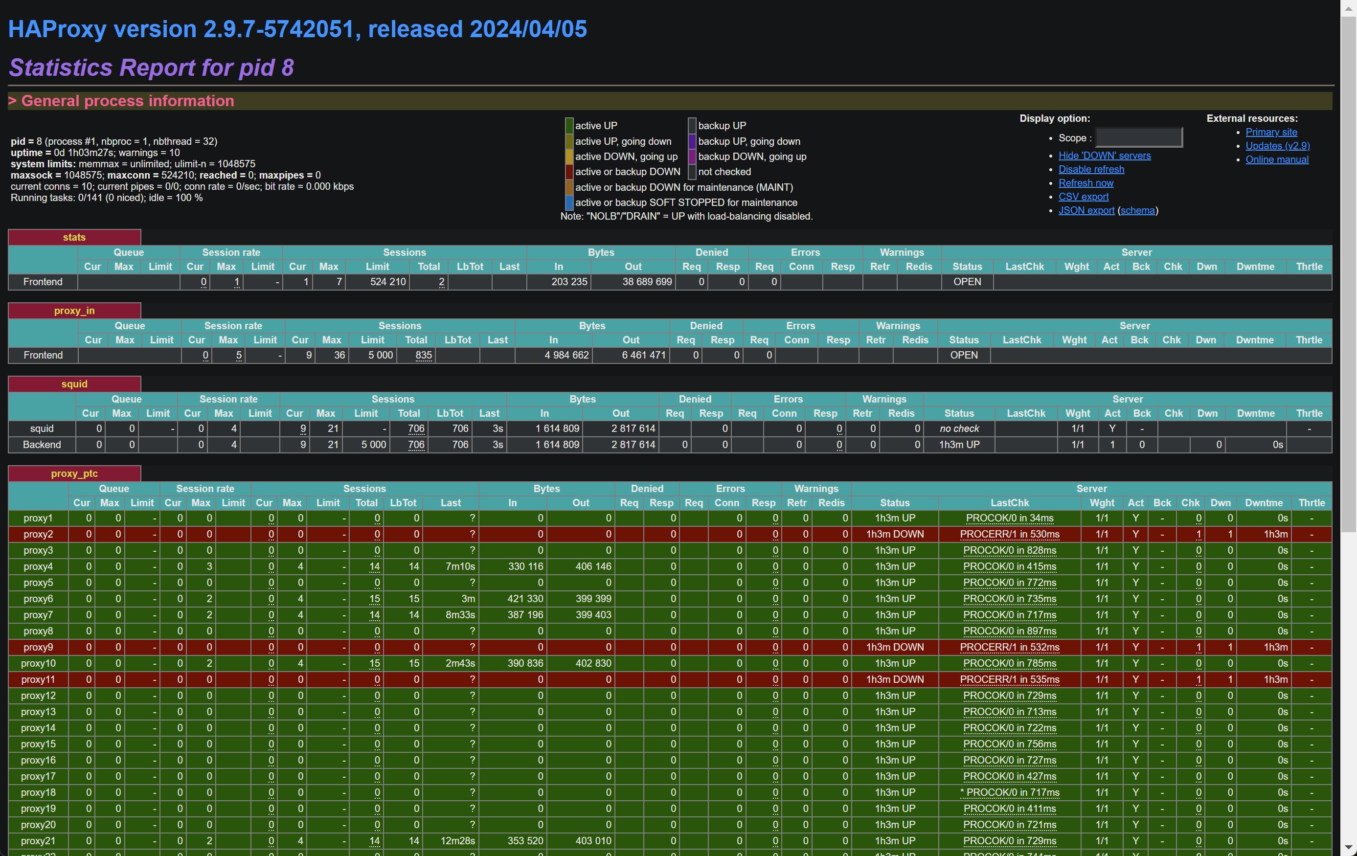Open the Online manual link

(1276, 159)
